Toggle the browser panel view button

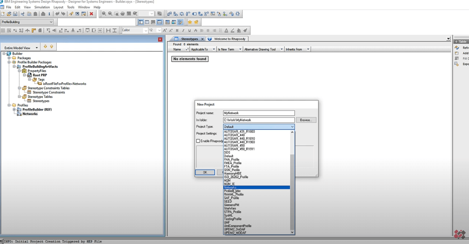point(141,22)
